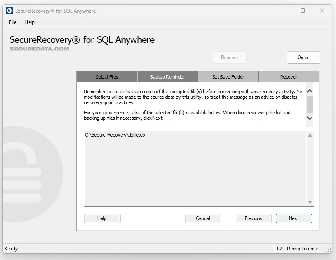
Task: Select the Backup Reminder tab
Action: (168, 77)
